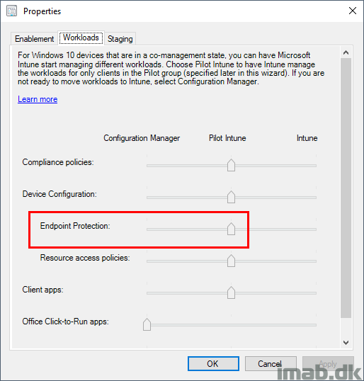Screen dimensions: 364x381
Task: Click the Properties window icon in title bar
Action: point(11,11)
